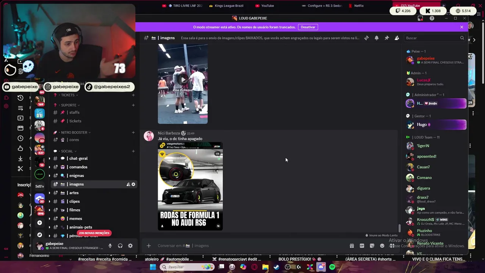Create a channel in SUPORTE with plus
The width and height of the screenshot is (485, 273).
pyautogui.click(x=133, y=105)
